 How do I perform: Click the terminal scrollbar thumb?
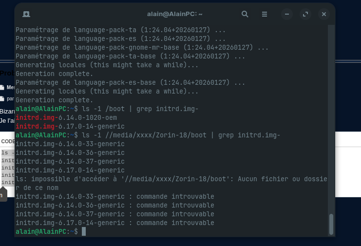[331, 224]
